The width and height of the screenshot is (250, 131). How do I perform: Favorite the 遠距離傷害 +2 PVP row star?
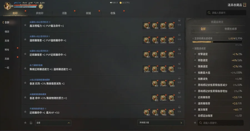point(25,39)
